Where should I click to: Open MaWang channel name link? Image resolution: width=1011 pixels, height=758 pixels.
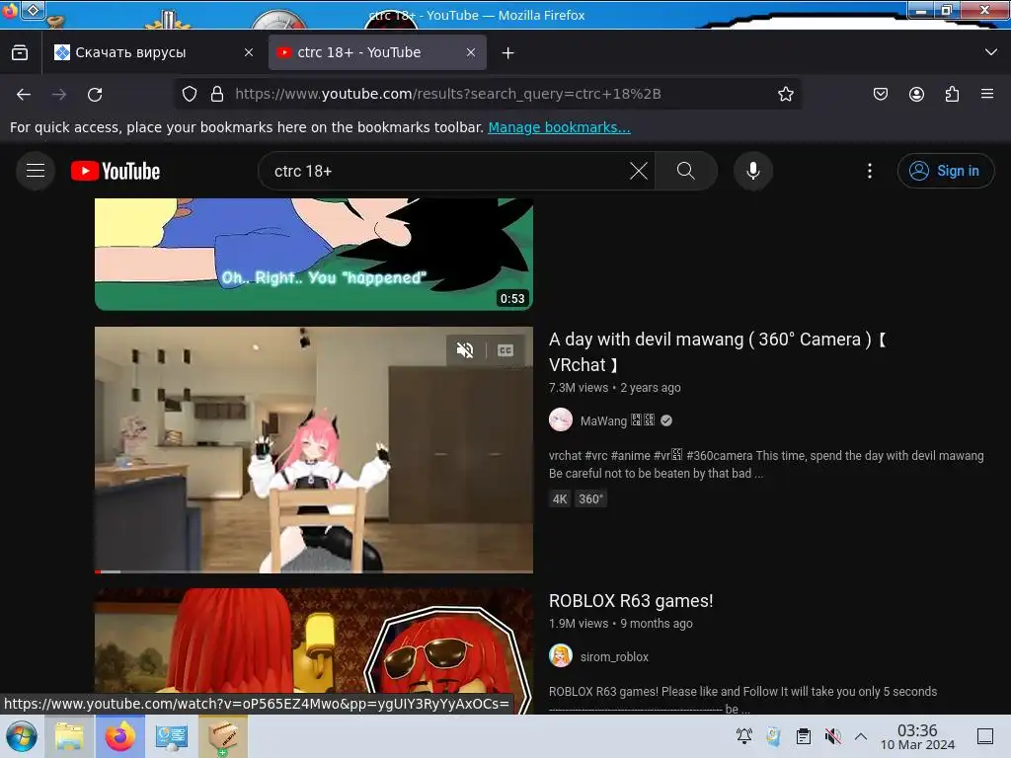tap(617, 420)
